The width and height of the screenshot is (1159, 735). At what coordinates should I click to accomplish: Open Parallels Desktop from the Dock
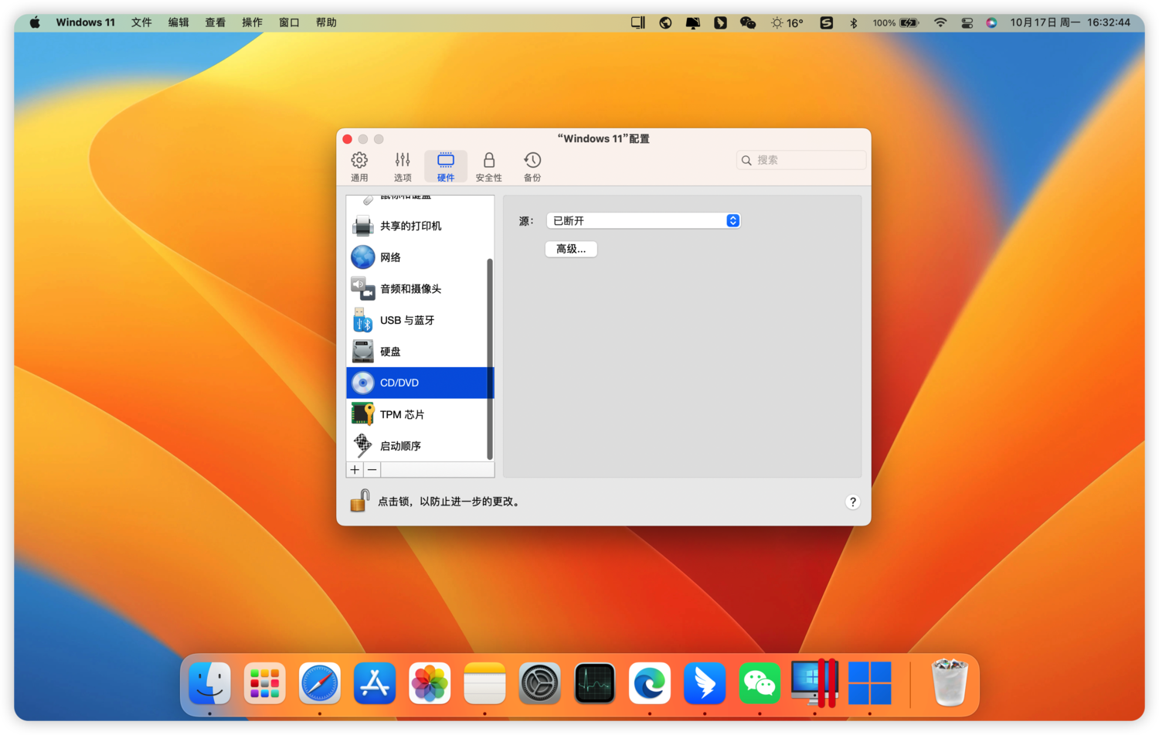[815, 683]
